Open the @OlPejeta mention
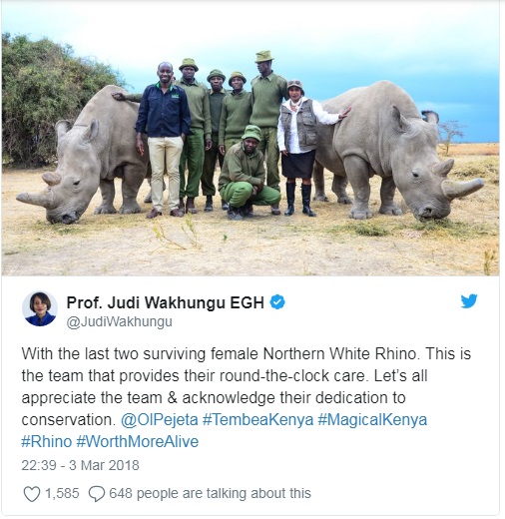The height and width of the screenshot is (519, 505). (160, 420)
